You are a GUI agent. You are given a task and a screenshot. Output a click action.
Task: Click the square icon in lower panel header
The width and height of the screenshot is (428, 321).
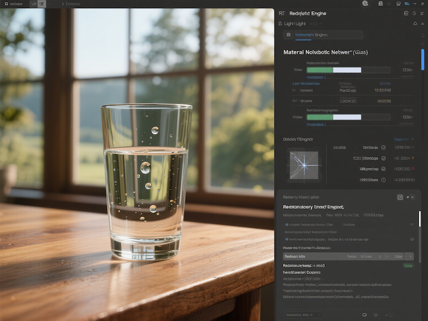point(400,197)
